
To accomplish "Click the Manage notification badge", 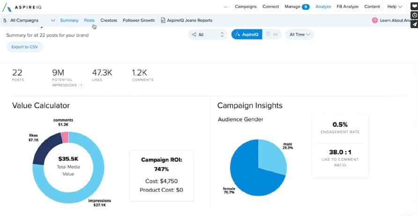I will pos(306,7).
